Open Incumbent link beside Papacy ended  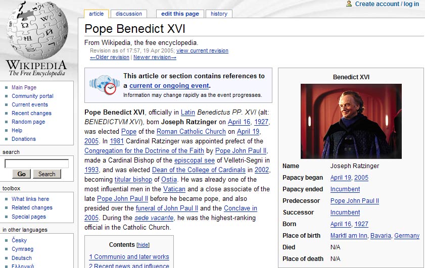coord(345,189)
